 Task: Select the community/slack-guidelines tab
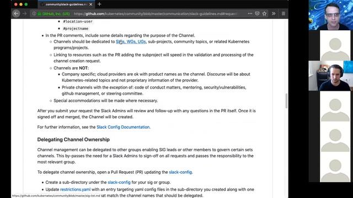point(66,4)
